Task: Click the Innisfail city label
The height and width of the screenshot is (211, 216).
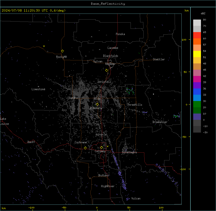Action: click(104, 82)
